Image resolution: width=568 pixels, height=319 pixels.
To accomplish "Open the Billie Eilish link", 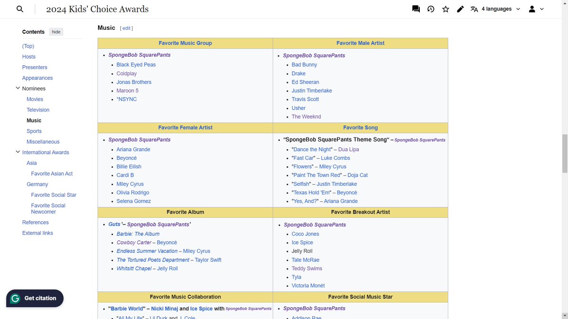I will click(x=129, y=166).
